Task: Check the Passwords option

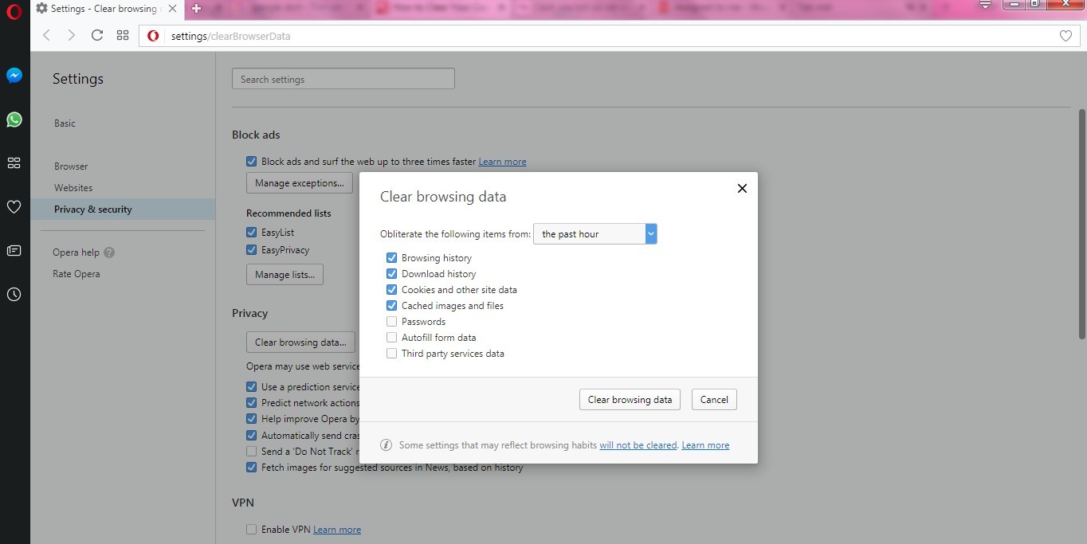Action: click(x=391, y=322)
